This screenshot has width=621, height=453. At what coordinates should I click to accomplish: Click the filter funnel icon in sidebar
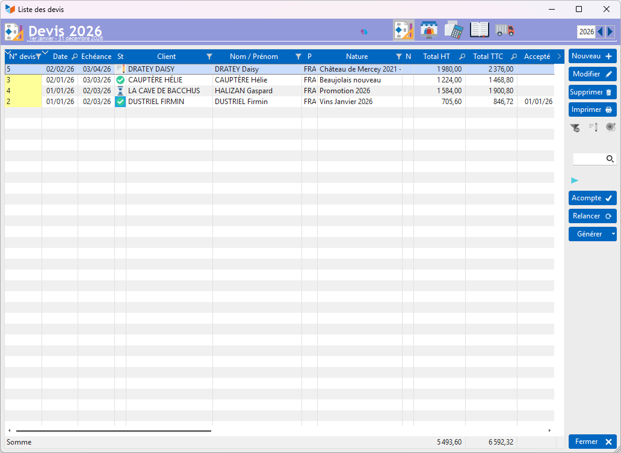click(x=575, y=127)
